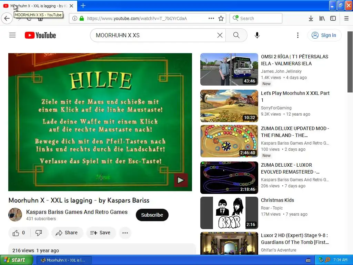Click the YouTube magnifier search button
The width and height of the screenshot is (353, 265).
236,35
